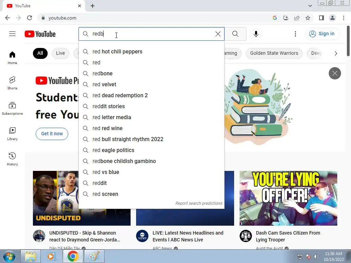Open the You're Lying Officer thumbnail
Screen dimensions: 351x263
[x=288, y=198]
